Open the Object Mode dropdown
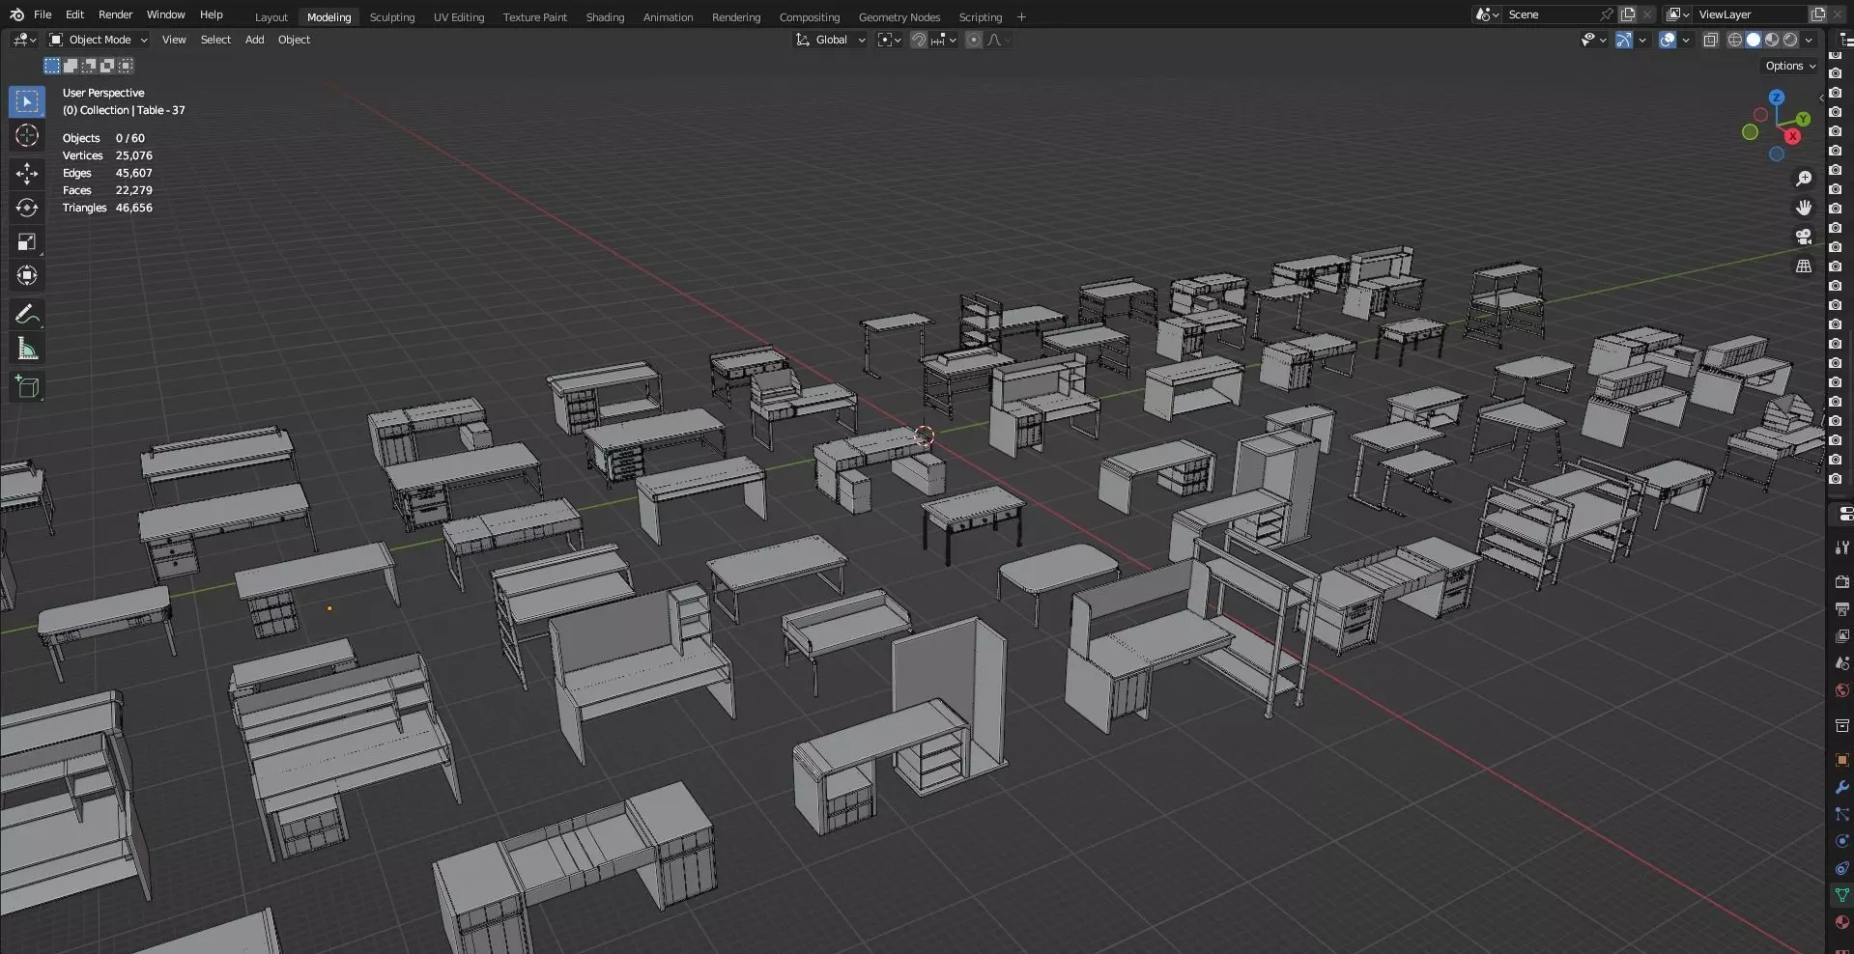This screenshot has height=954, width=1854. coord(99,40)
